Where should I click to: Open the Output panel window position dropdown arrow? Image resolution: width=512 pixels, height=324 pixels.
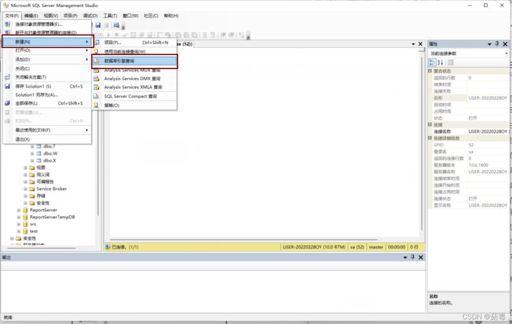[x=405, y=258]
